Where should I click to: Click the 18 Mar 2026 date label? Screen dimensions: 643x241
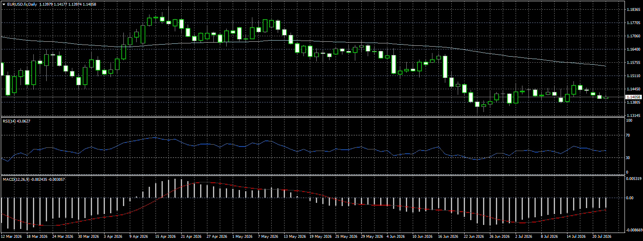37,237
